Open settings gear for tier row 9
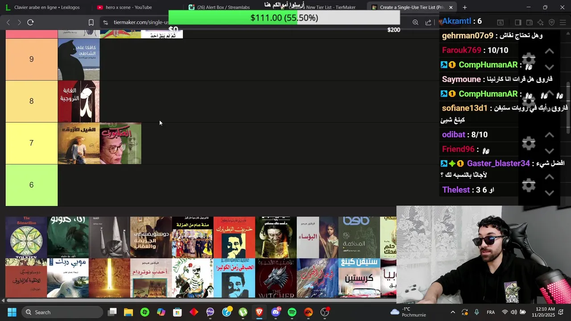The image size is (571, 321). pyautogui.click(x=529, y=59)
